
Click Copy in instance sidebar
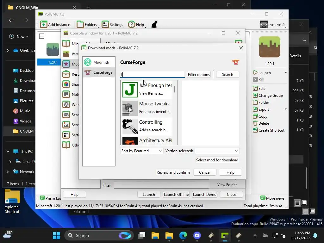(260, 116)
